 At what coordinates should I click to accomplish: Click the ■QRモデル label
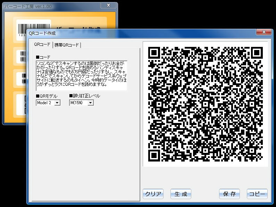(x=47, y=96)
